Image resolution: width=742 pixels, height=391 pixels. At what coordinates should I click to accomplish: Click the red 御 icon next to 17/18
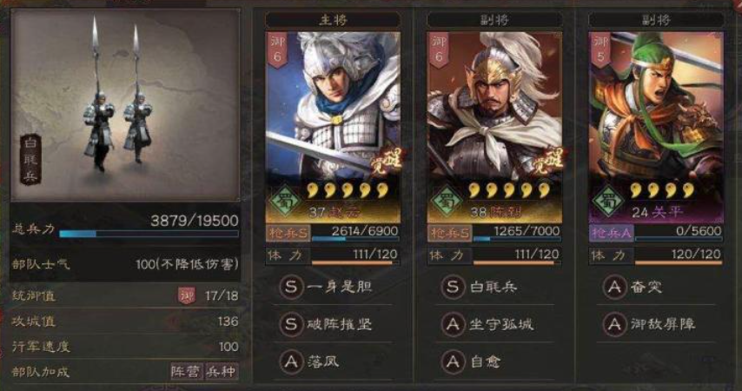[x=187, y=296]
